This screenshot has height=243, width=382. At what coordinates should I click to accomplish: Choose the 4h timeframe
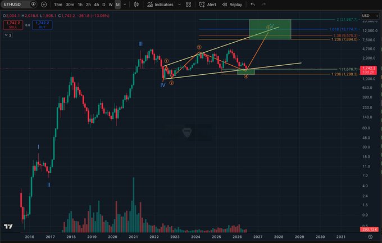point(97,4)
